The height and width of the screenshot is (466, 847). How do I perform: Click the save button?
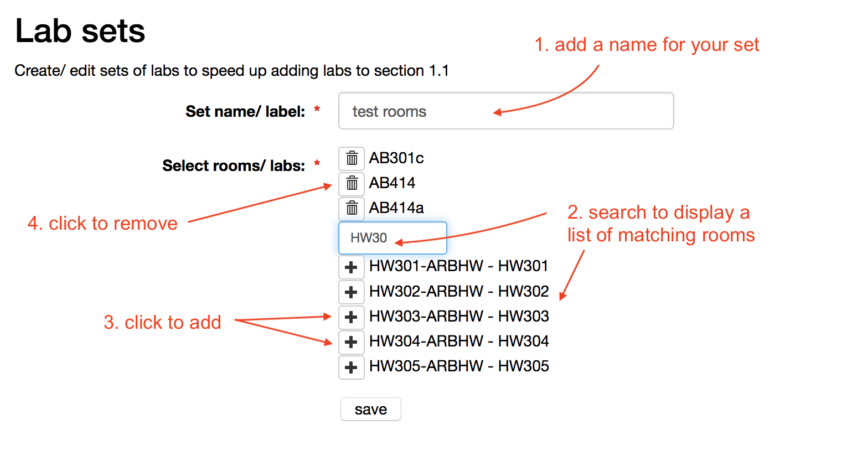[x=370, y=410]
